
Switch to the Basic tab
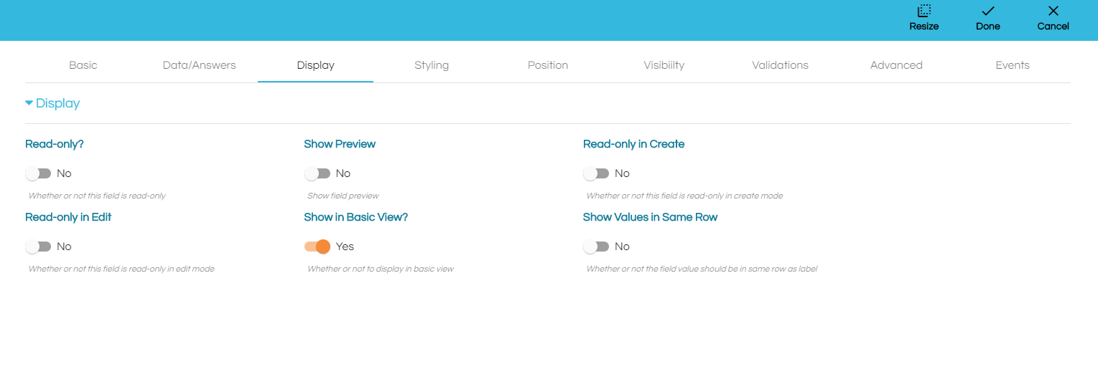83,65
